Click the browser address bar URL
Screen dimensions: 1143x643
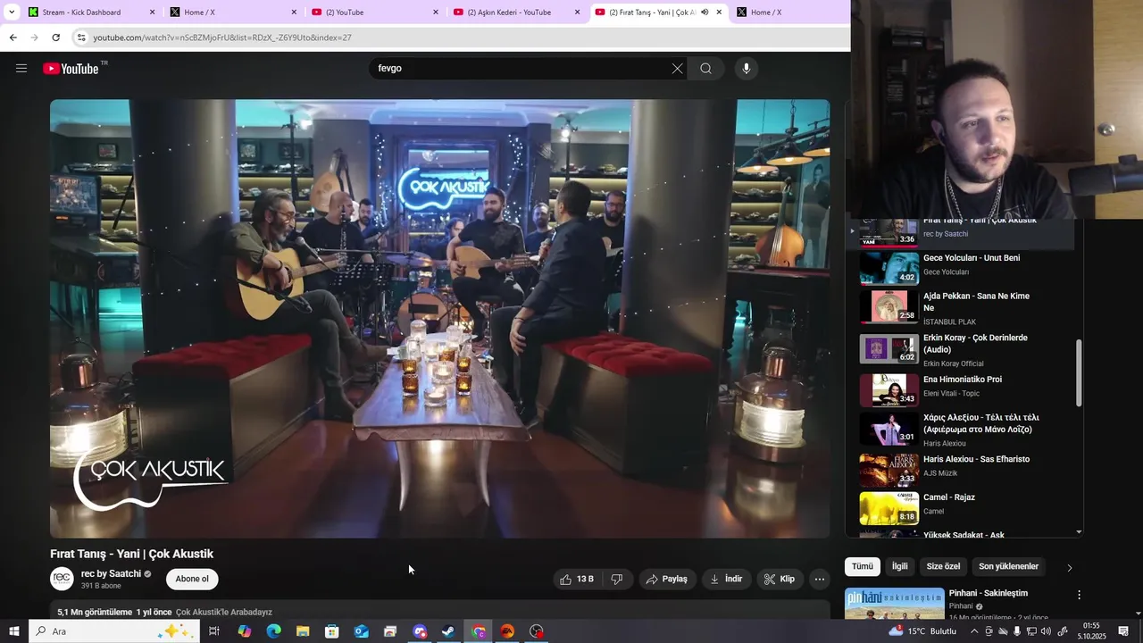221,38
